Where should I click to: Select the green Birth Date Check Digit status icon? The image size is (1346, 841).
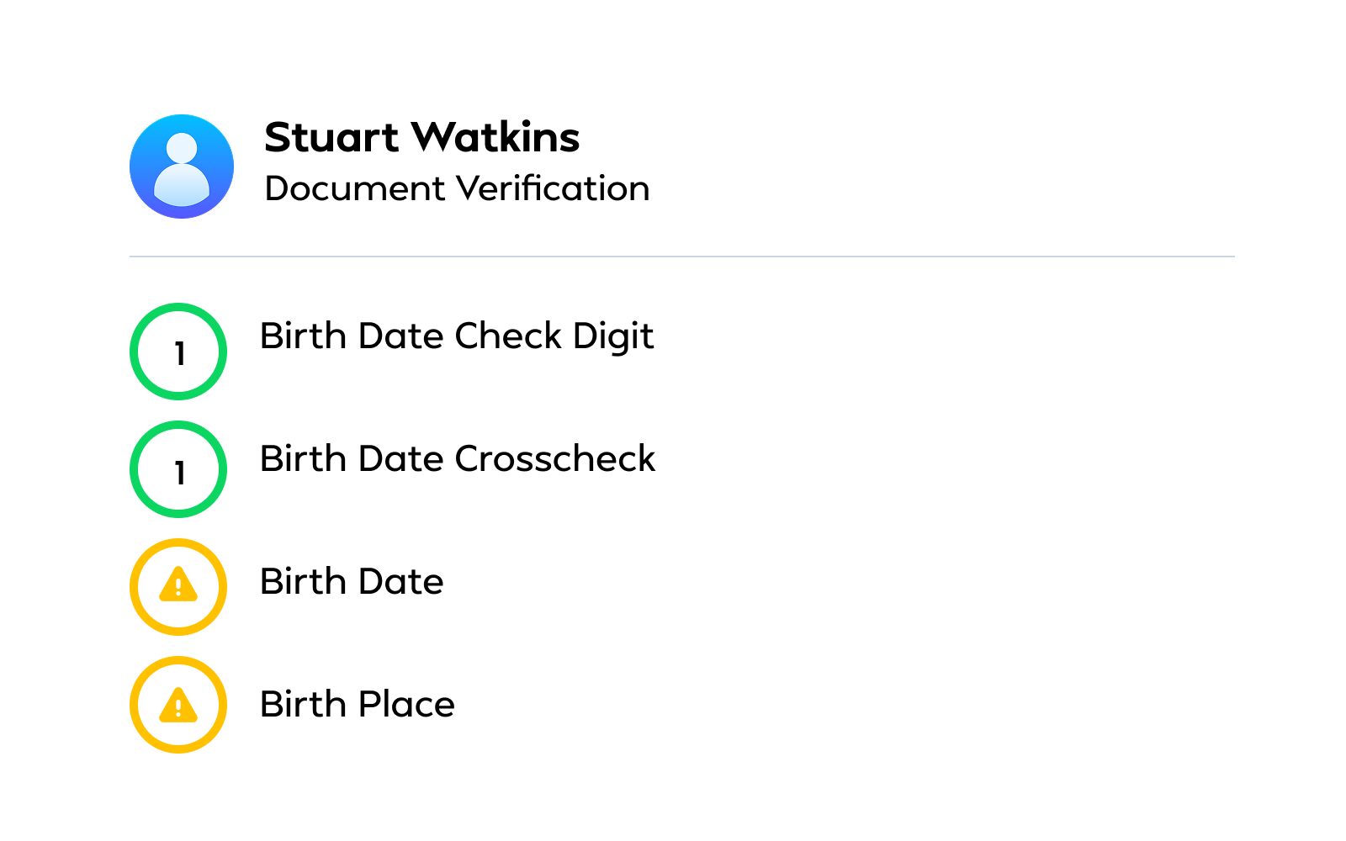click(x=178, y=352)
